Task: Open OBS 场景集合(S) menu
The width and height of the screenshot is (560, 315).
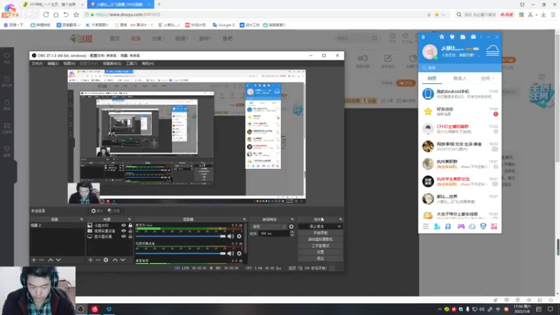Action: pos(112,64)
